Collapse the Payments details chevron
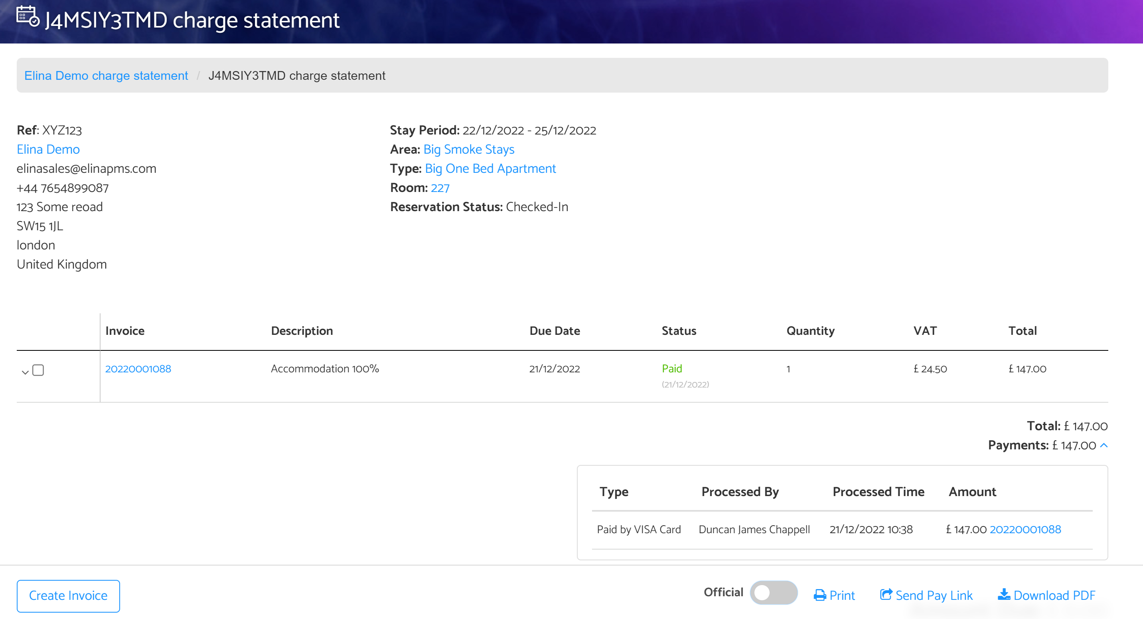 tap(1104, 445)
